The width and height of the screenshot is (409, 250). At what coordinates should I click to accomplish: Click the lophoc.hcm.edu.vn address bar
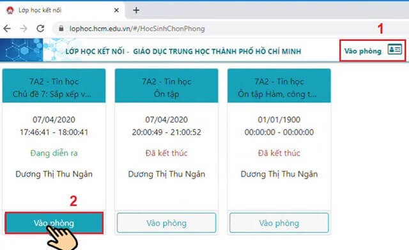(229, 29)
